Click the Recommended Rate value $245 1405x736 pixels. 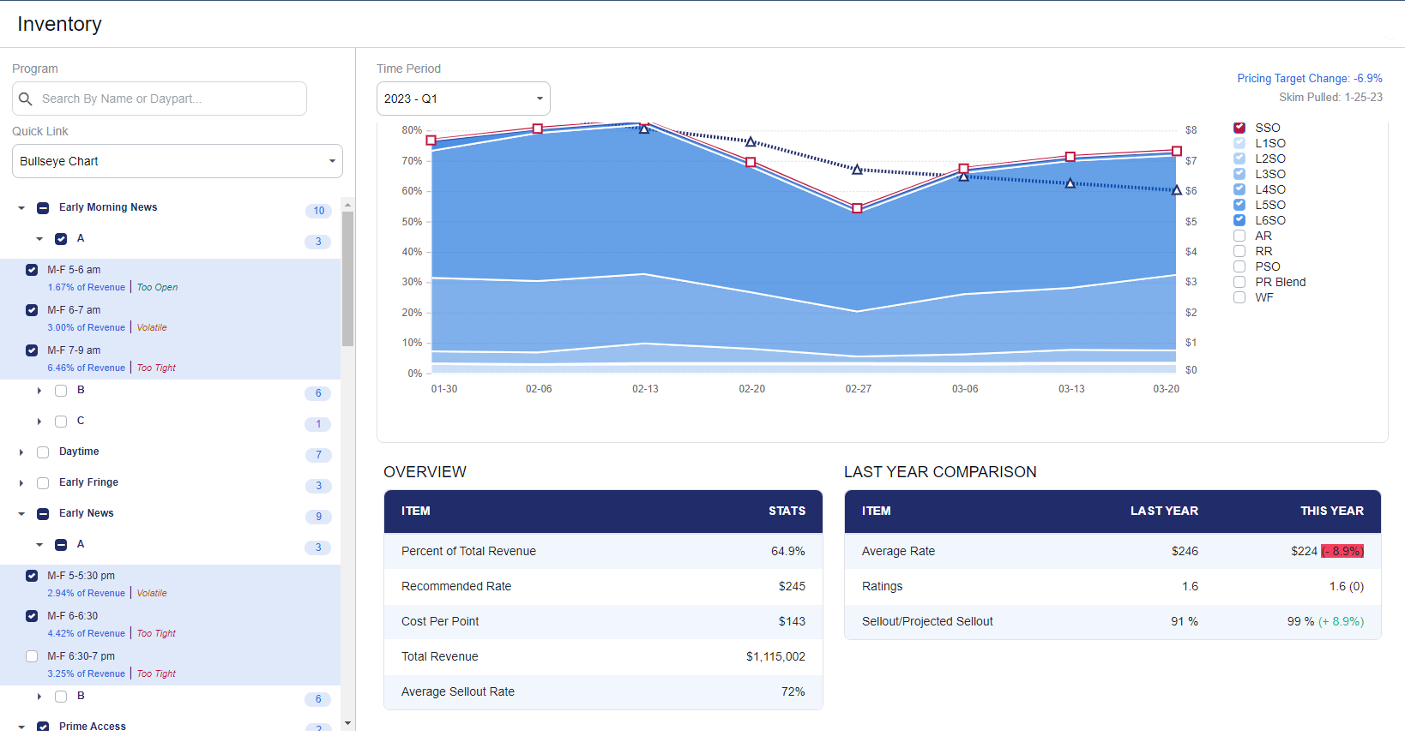[792, 586]
